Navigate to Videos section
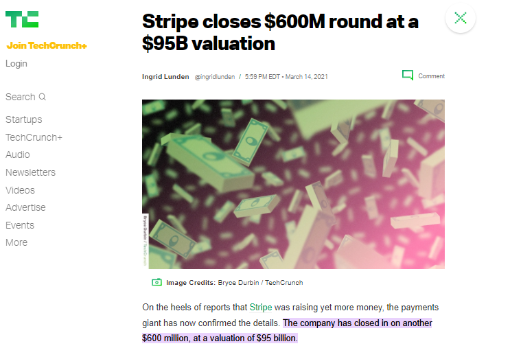The image size is (510, 346). pyautogui.click(x=20, y=190)
